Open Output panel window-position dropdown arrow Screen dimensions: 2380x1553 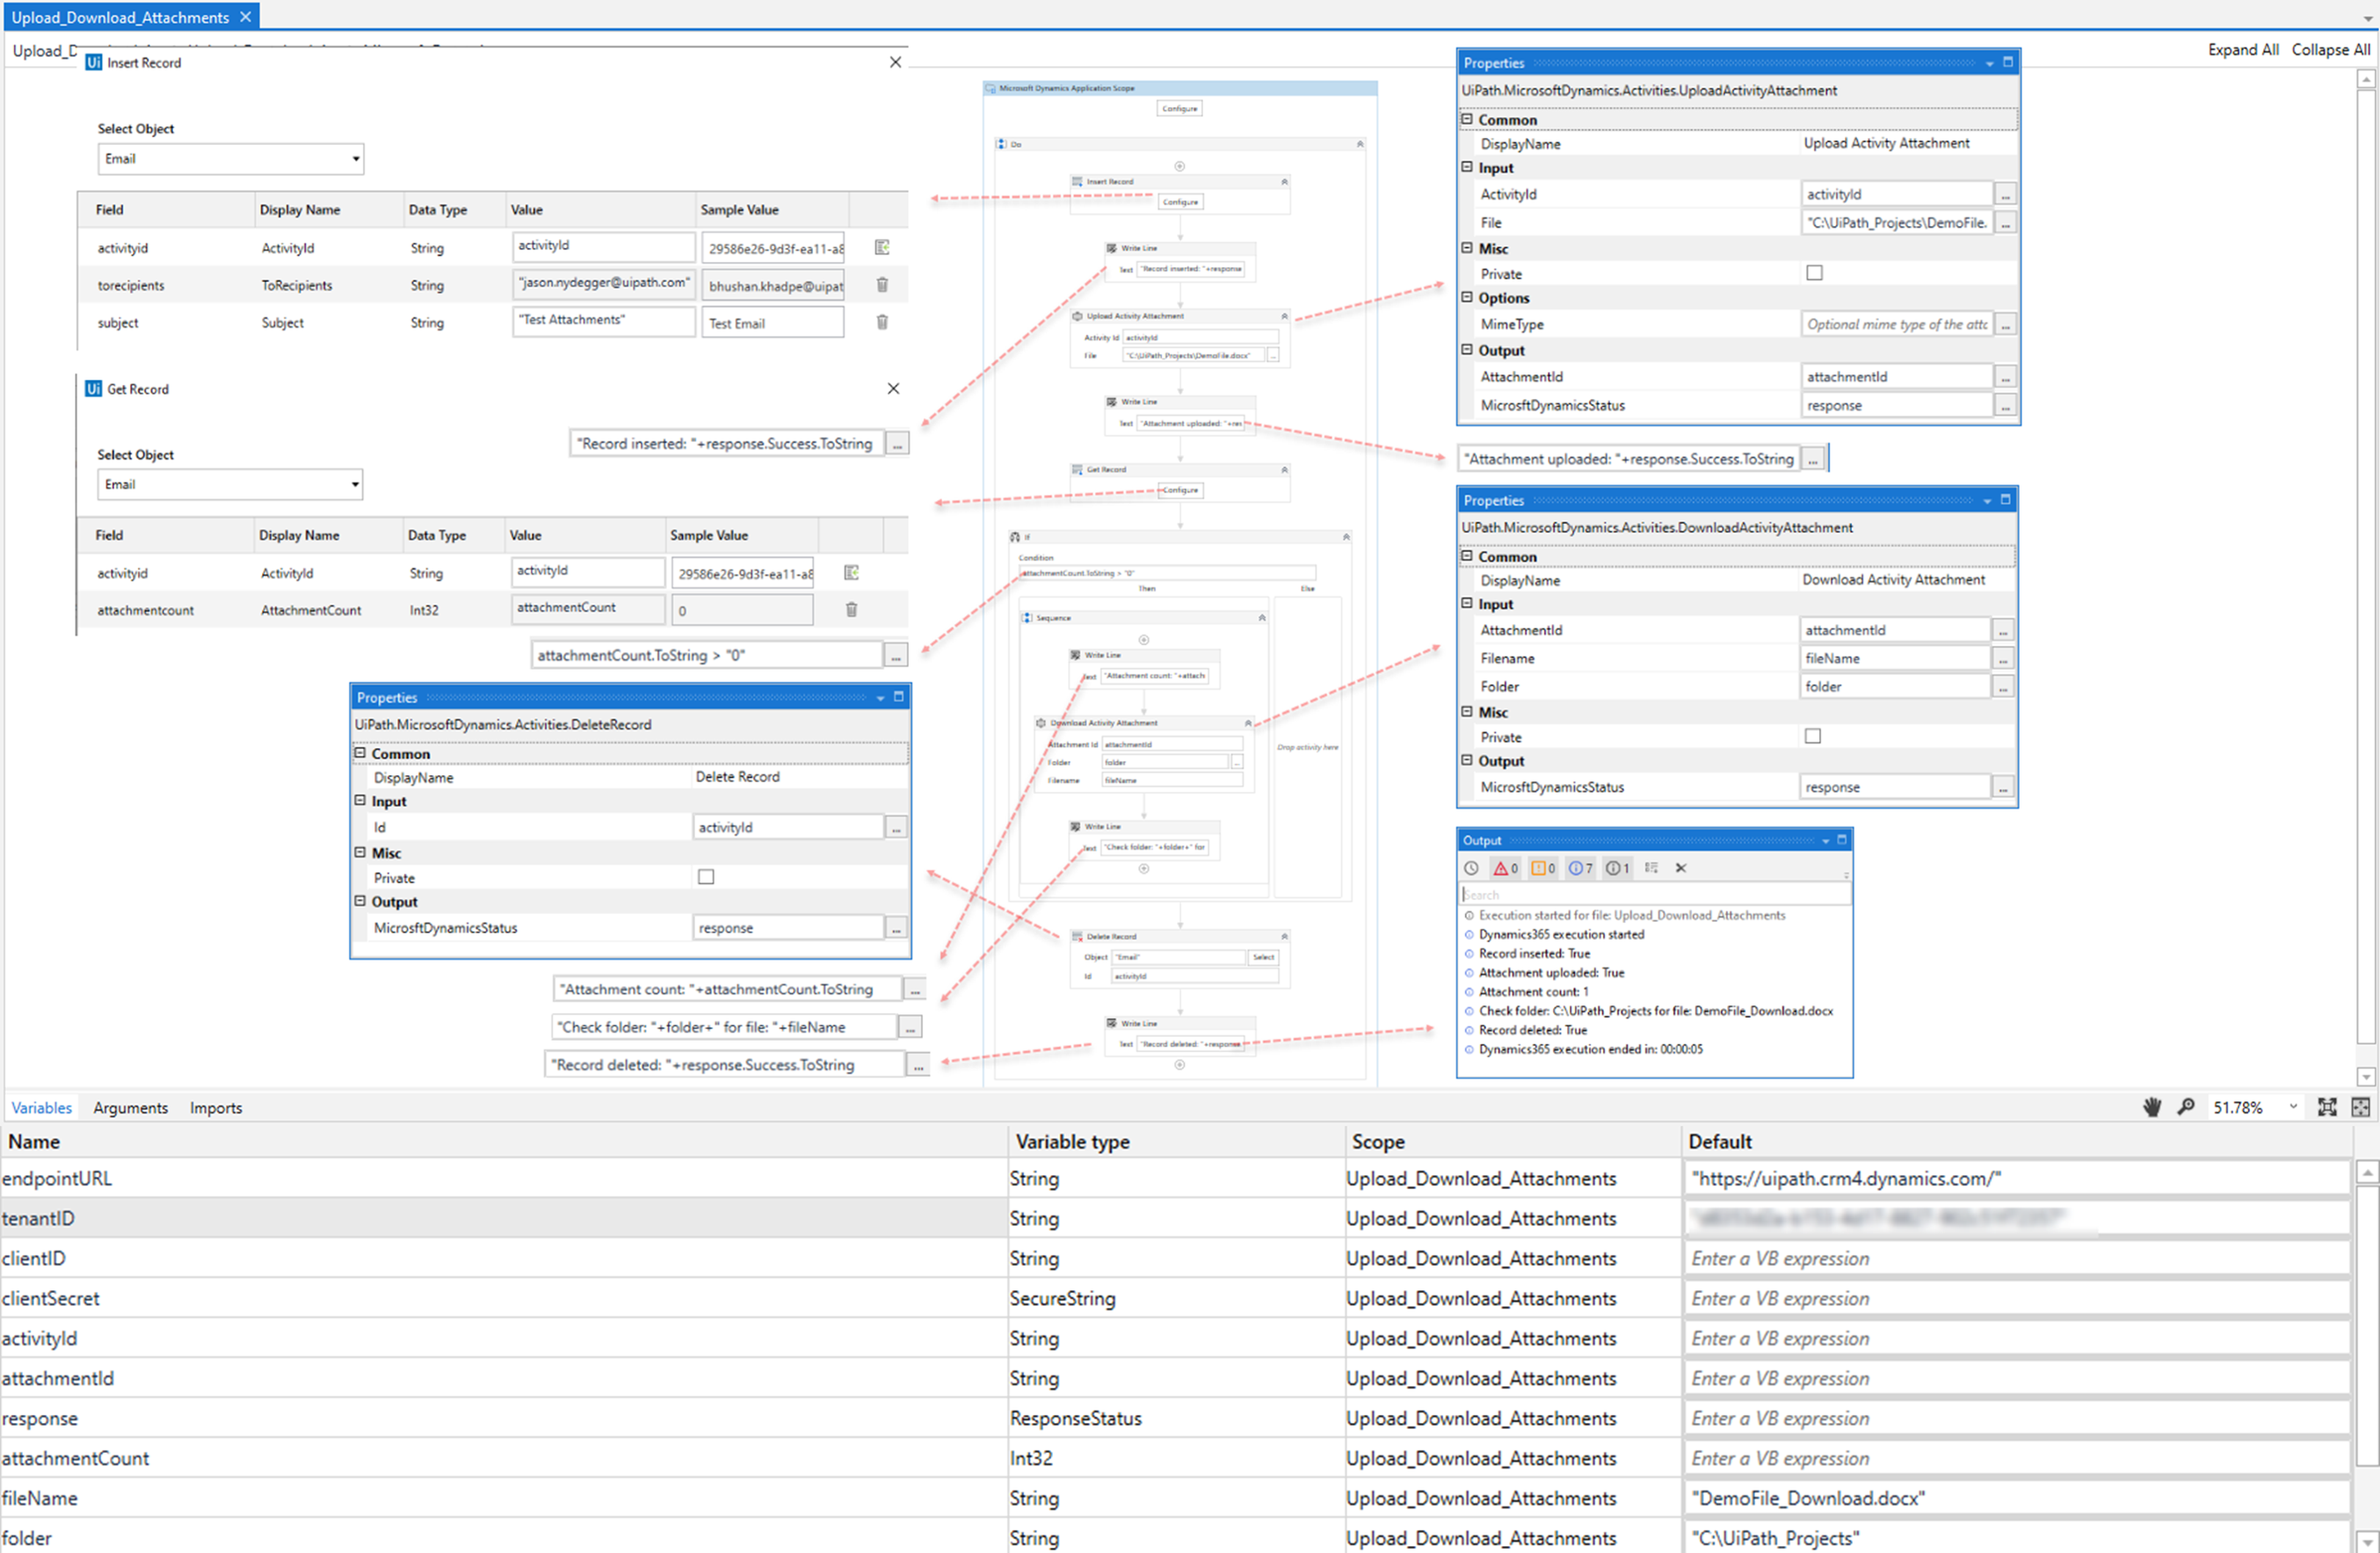point(1825,841)
